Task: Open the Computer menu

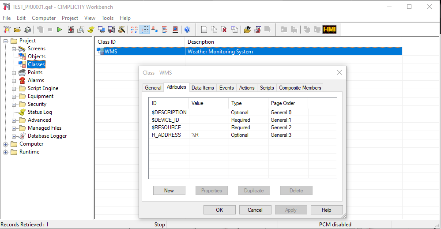Action: [x=44, y=18]
